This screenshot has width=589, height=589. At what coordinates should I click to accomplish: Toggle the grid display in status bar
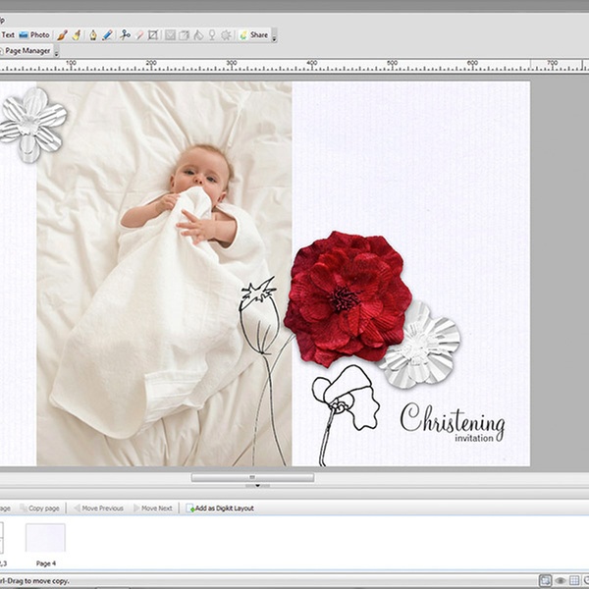tap(575, 580)
